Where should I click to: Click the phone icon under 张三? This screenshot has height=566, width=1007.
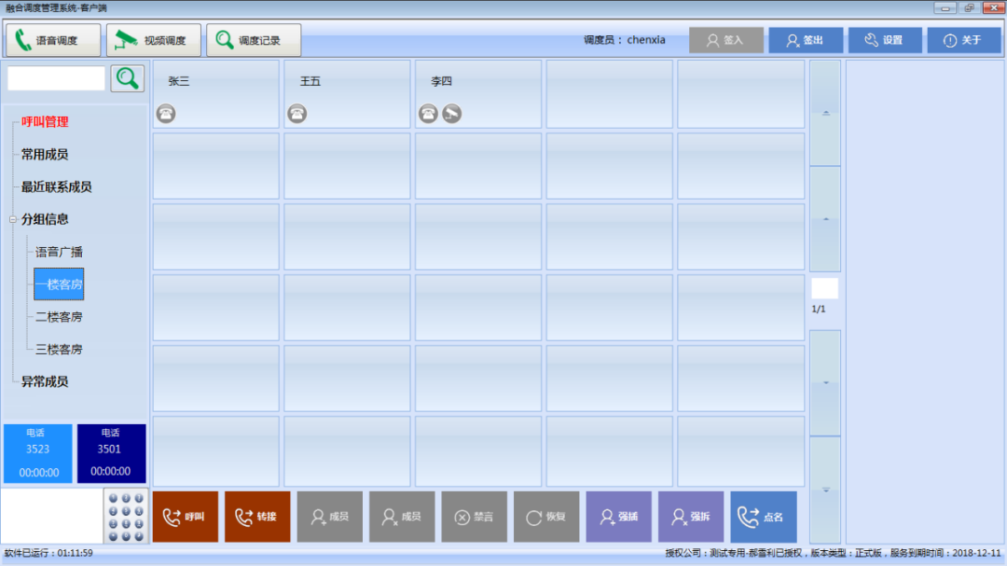click(x=166, y=114)
